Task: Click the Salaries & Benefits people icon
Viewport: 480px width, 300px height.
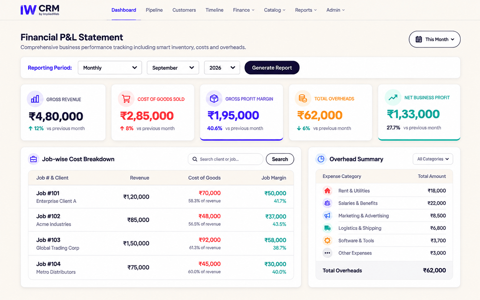Action: click(x=327, y=203)
